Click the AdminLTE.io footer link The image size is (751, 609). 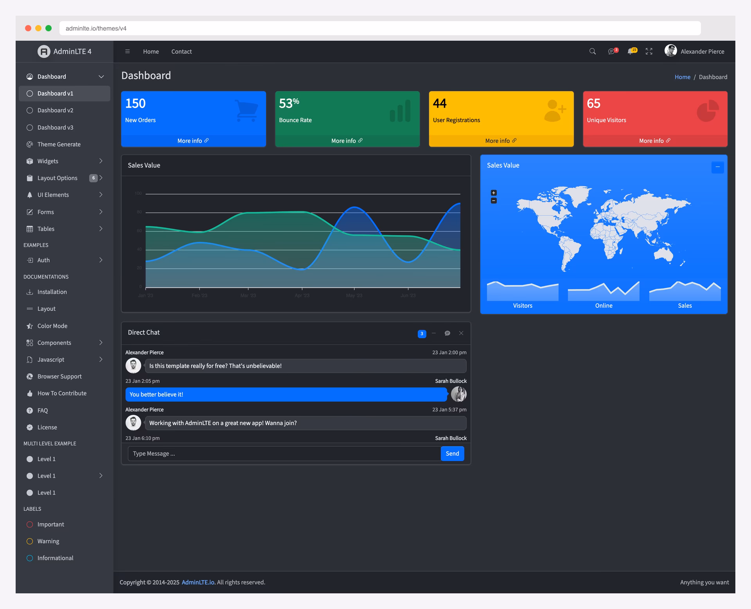[198, 582]
